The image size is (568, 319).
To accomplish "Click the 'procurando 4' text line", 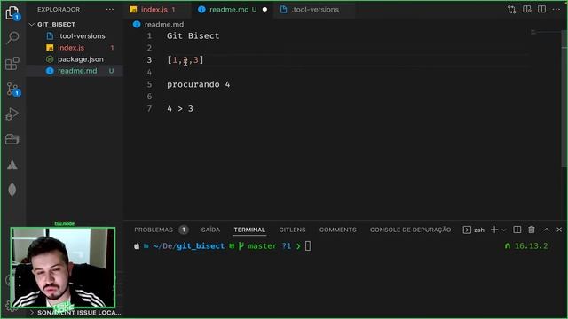I will (198, 84).
